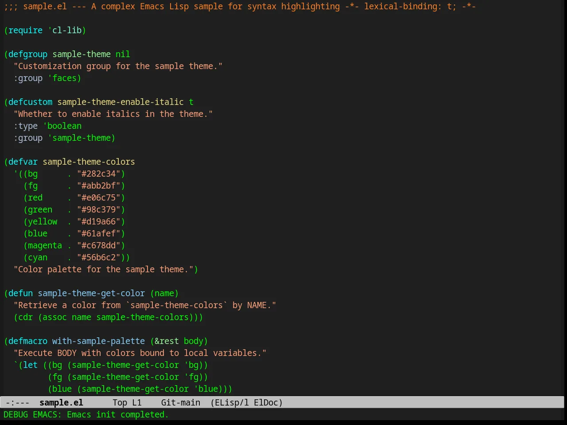The width and height of the screenshot is (567, 425).
Task: Click 'NAME.' in the Retrieve a color docstring
Action: click(x=259, y=305)
